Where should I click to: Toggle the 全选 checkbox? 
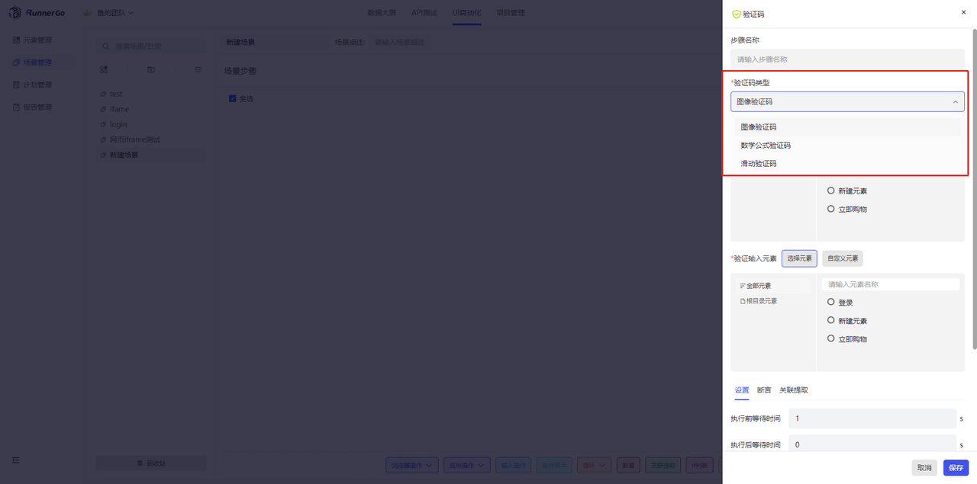pyautogui.click(x=233, y=98)
